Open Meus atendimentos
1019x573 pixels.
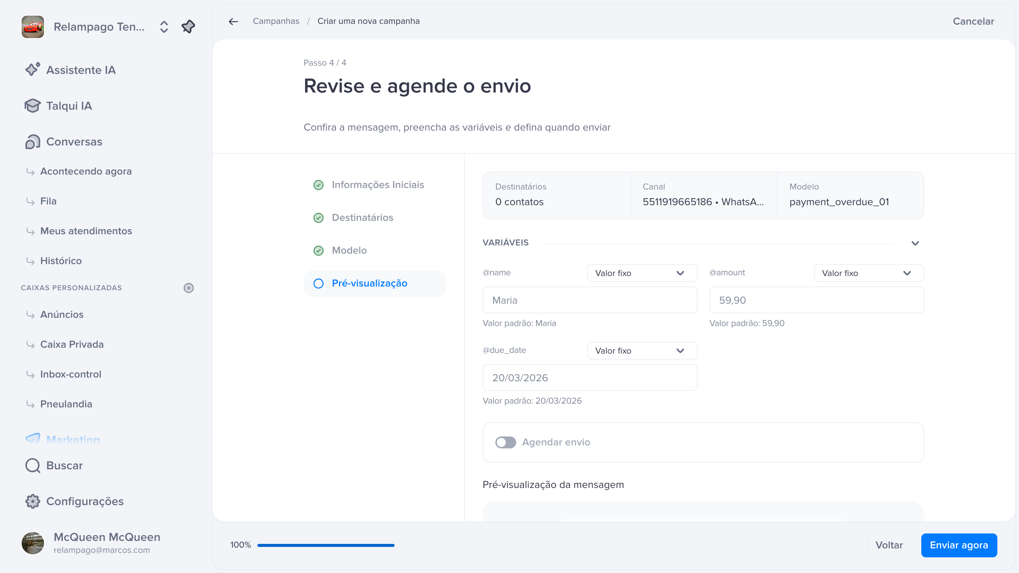coord(86,231)
